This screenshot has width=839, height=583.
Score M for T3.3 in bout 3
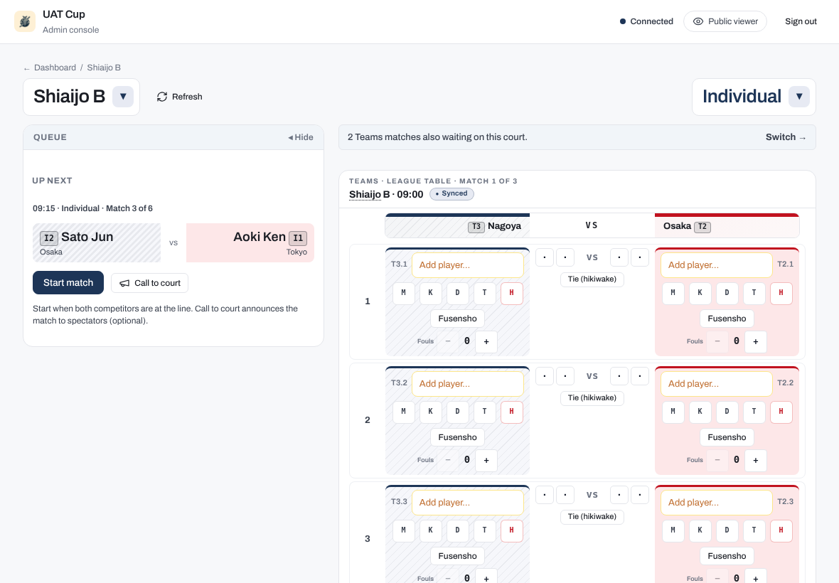click(x=403, y=530)
